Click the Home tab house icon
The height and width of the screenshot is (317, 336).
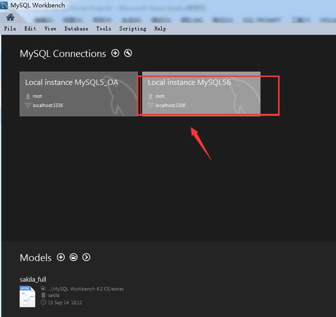[x=10, y=17]
